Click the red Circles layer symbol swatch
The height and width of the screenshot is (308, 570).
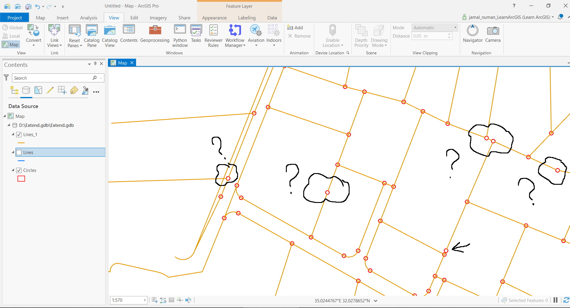tap(21, 179)
